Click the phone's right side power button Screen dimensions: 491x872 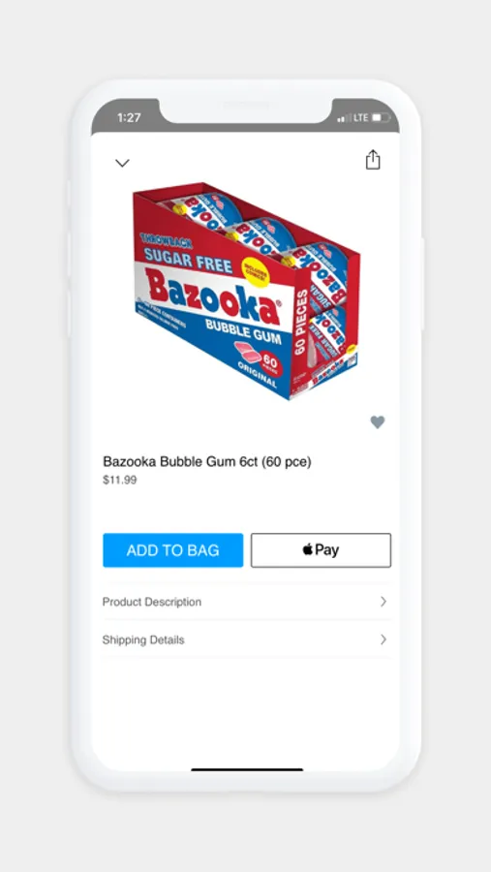point(422,284)
